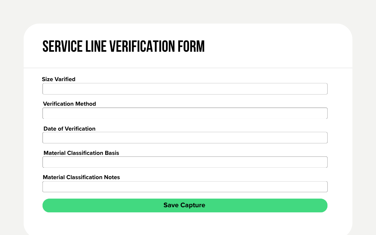Image resolution: width=376 pixels, height=235 pixels.
Task: Click the word VERIFICATION in the heading
Action: tap(142, 47)
